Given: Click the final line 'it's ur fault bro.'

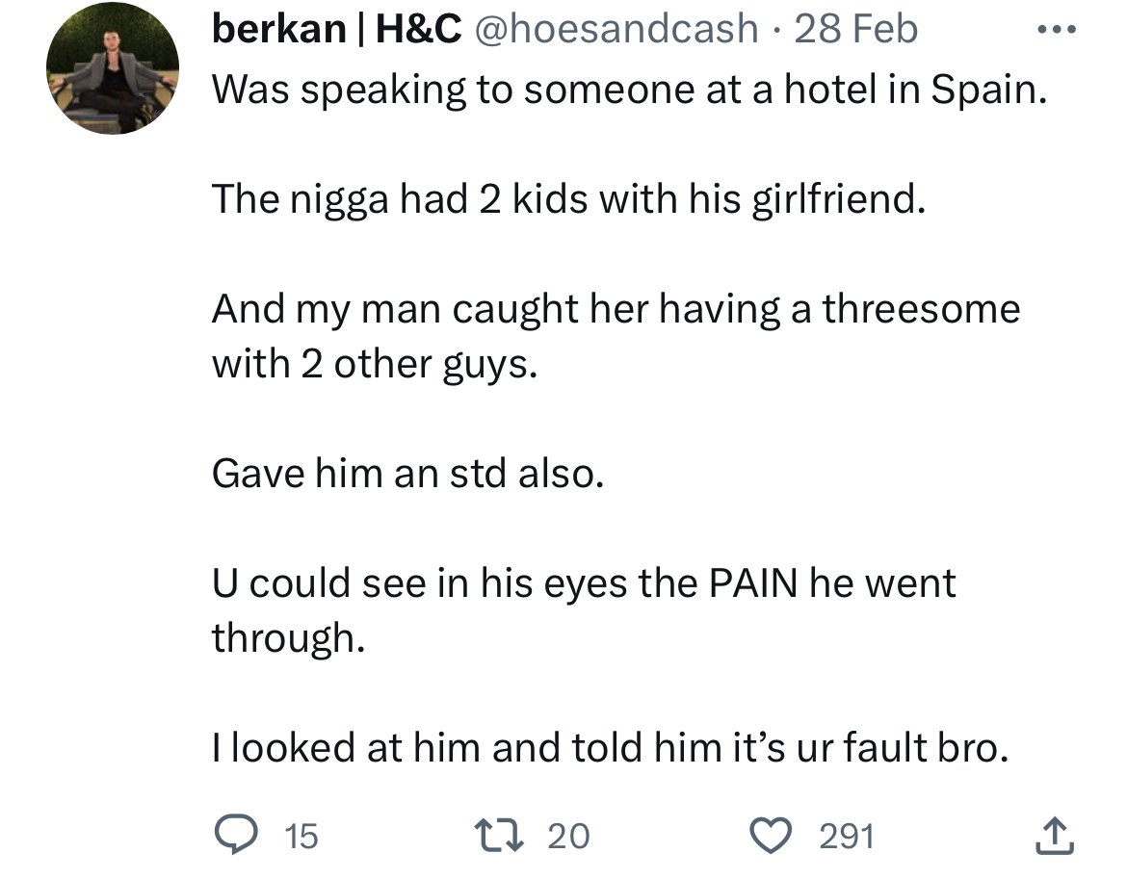Looking at the screenshot, I should (871, 747).
